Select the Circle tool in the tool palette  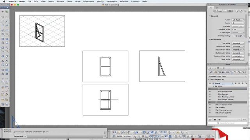pos(3,30)
